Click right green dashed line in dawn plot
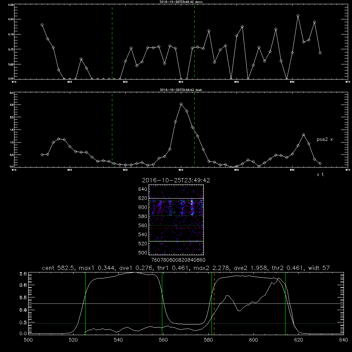Viewport: 352px width, 352px height. tap(194, 42)
